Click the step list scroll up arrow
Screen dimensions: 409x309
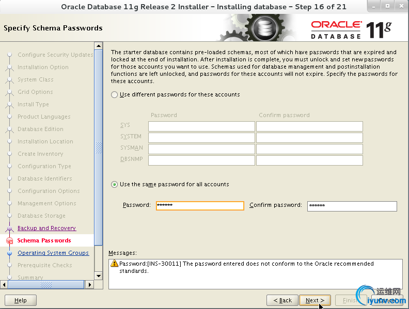98,46
